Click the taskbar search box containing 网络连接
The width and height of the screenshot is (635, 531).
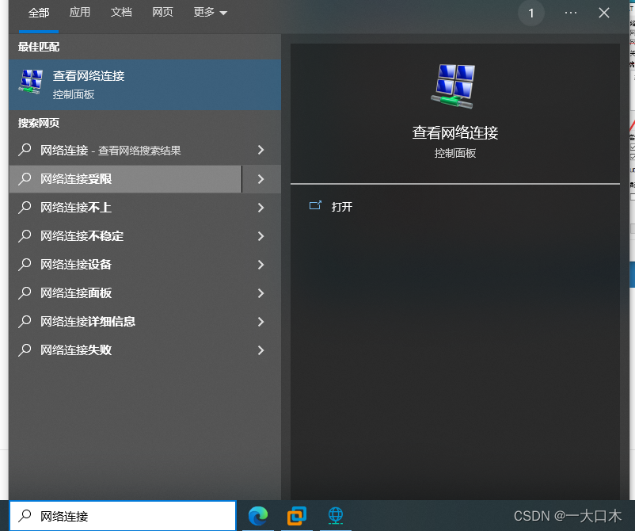[123, 516]
